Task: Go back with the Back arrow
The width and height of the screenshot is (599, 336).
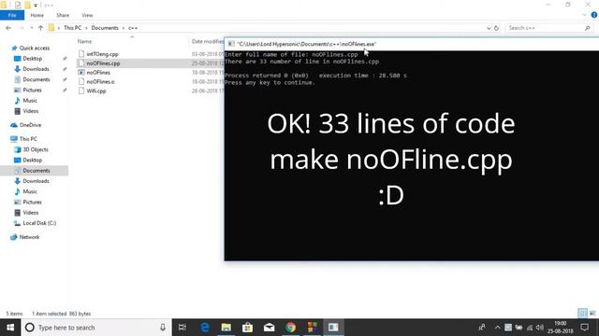Action: [x=8, y=28]
